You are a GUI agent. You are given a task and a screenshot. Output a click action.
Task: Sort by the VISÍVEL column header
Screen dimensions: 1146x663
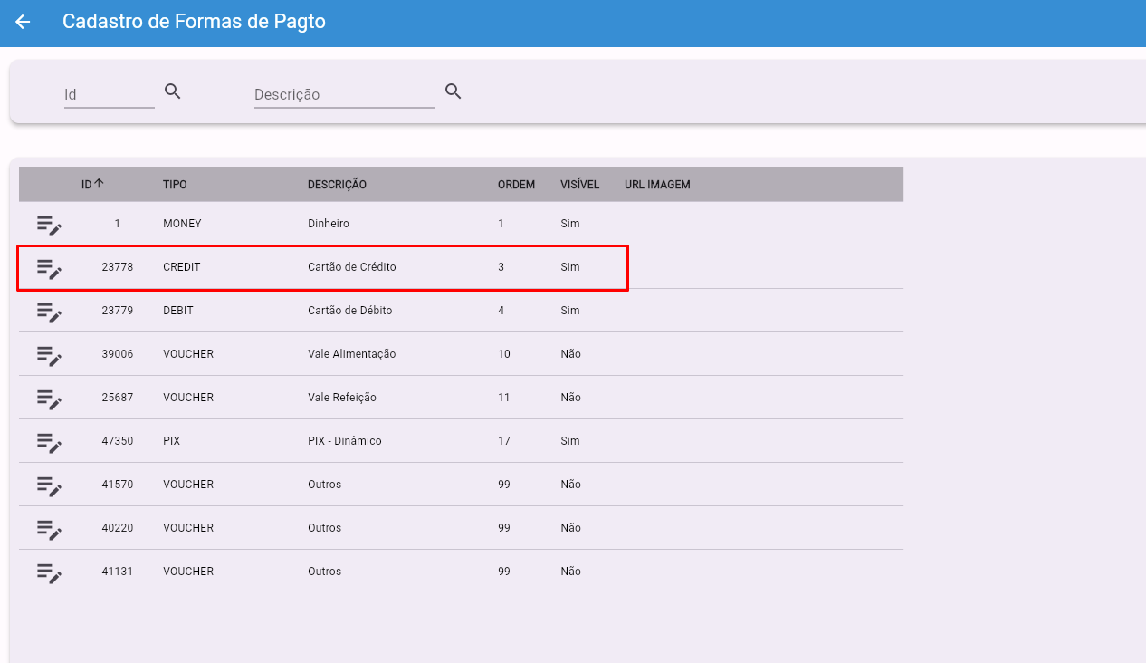click(x=579, y=184)
